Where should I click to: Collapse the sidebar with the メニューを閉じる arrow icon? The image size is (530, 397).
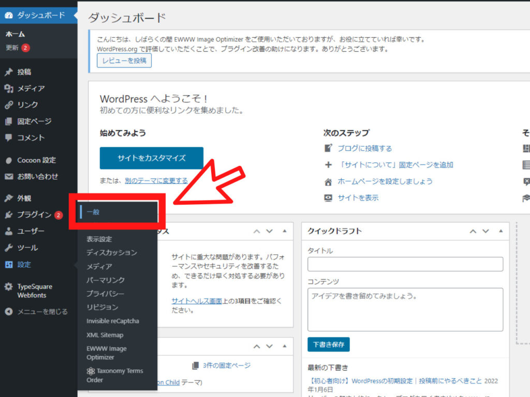coord(9,312)
